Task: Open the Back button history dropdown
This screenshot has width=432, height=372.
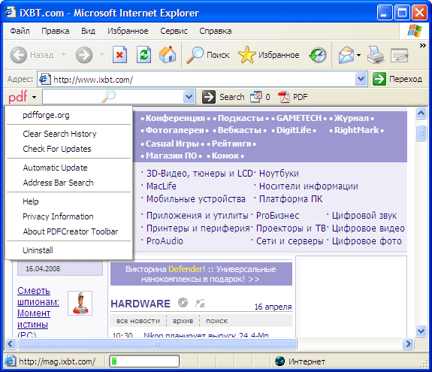Action: [63, 55]
